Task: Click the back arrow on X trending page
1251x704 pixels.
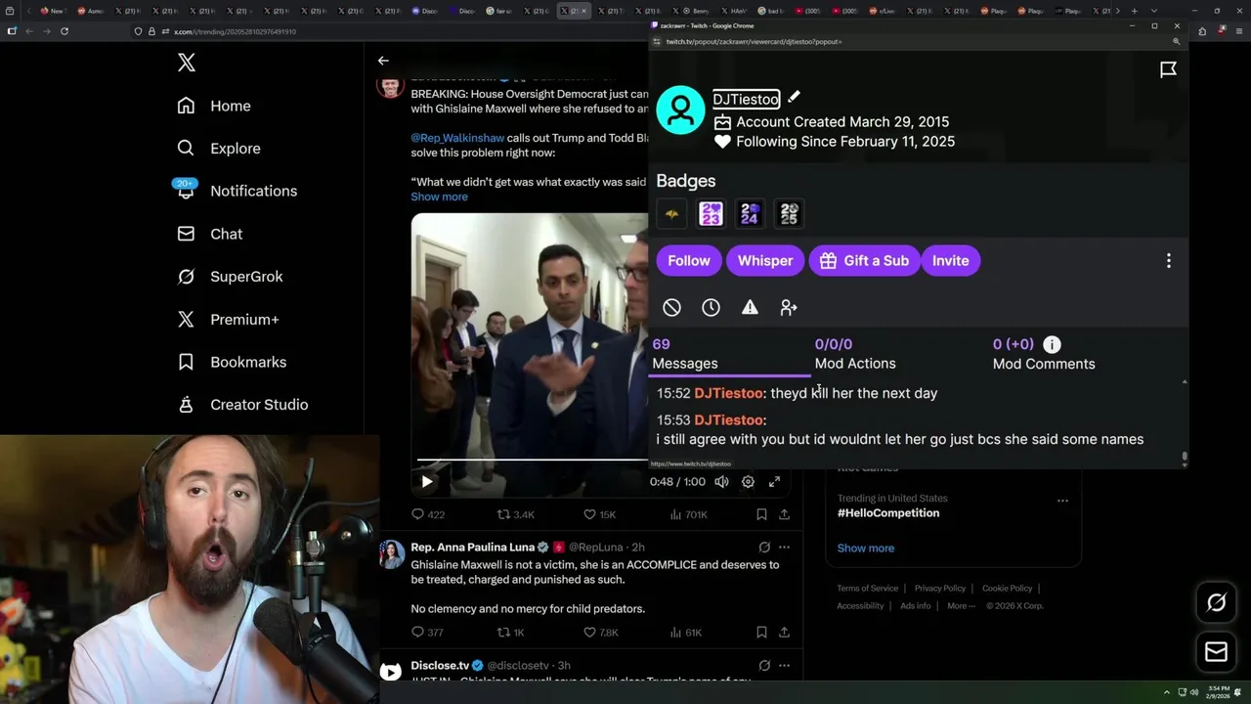Action: (383, 61)
